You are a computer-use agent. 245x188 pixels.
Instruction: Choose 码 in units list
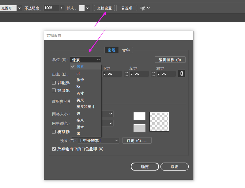[86, 114]
